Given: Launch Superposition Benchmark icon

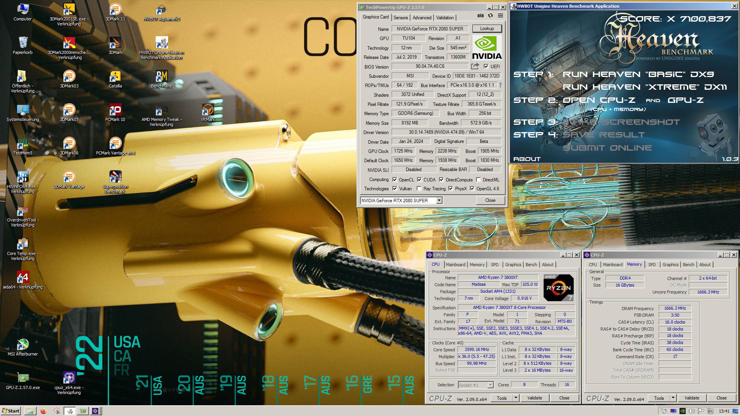Looking at the screenshot, I should (115, 182).
